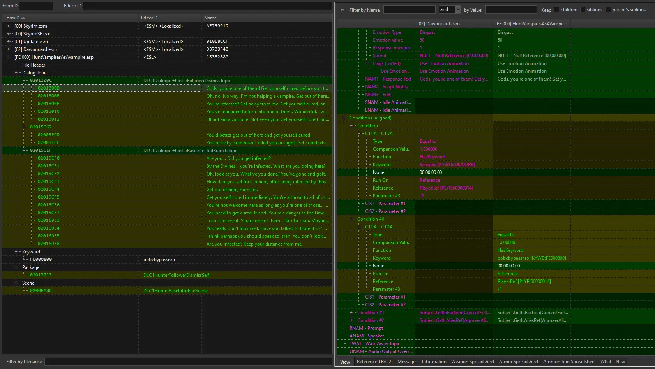This screenshot has width=655, height=369.
Task: Collapse the Keyword group
Action: point(16,252)
